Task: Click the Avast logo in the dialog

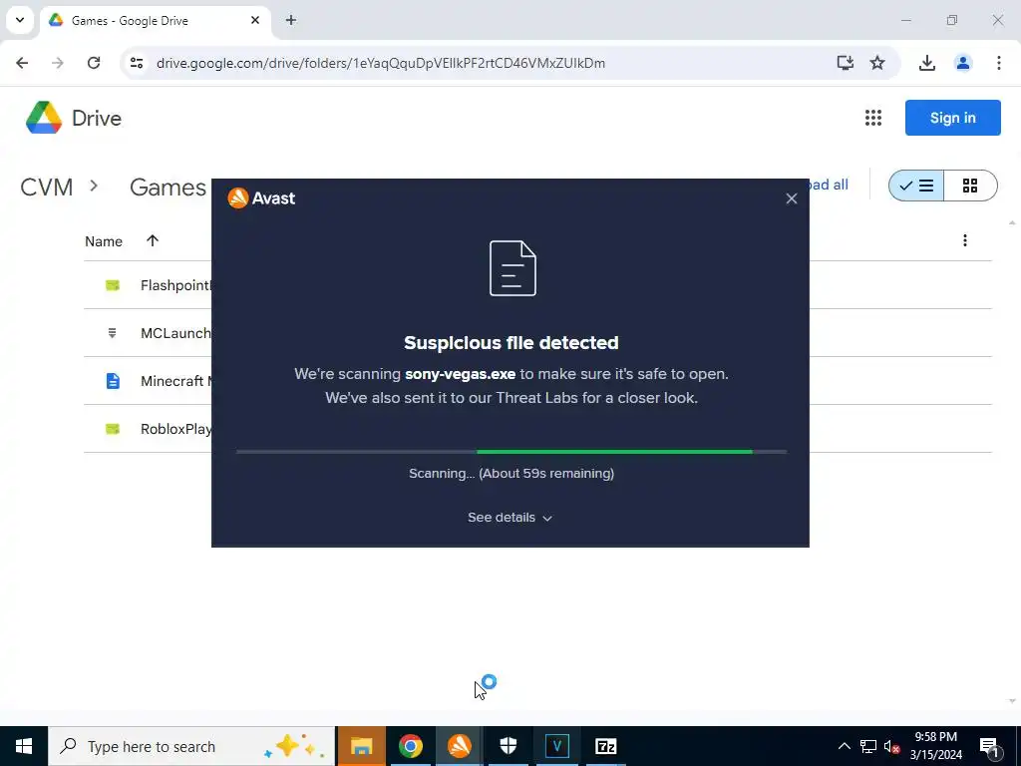Action: click(261, 198)
